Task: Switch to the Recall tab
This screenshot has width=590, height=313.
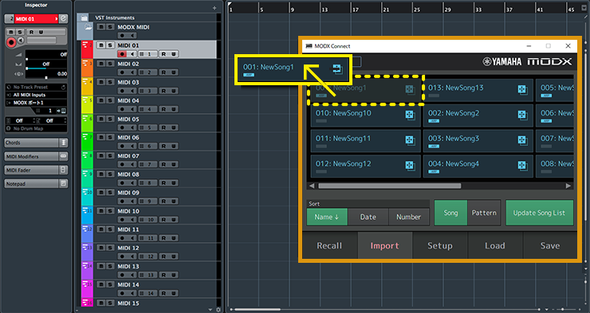Action: tap(329, 246)
